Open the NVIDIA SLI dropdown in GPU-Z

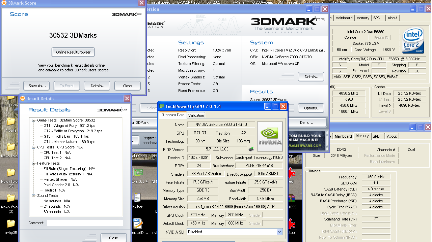279,232
